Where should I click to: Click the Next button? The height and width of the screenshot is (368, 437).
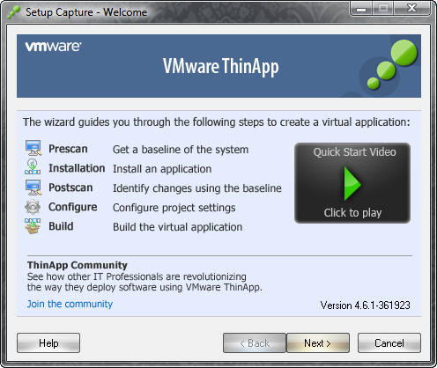point(318,342)
